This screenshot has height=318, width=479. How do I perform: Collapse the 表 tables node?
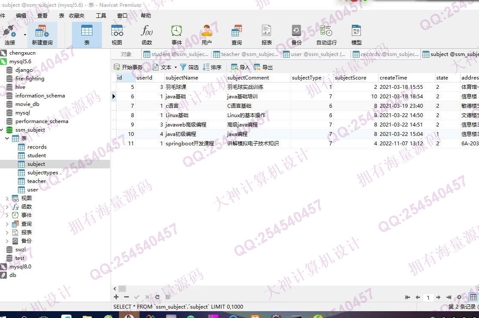coord(7,138)
